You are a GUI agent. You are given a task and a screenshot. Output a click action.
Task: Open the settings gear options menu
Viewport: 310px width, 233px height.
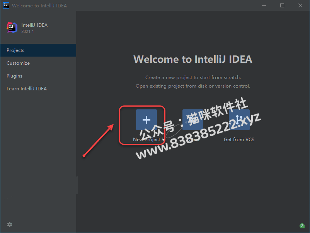pyautogui.click(x=10, y=224)
